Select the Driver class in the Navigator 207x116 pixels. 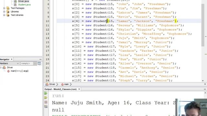pyautogui.click(x=10, y=67)
